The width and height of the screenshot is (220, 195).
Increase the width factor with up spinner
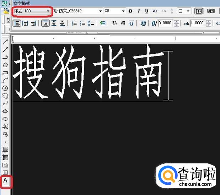pyautogui.click(x=209, y=22)
